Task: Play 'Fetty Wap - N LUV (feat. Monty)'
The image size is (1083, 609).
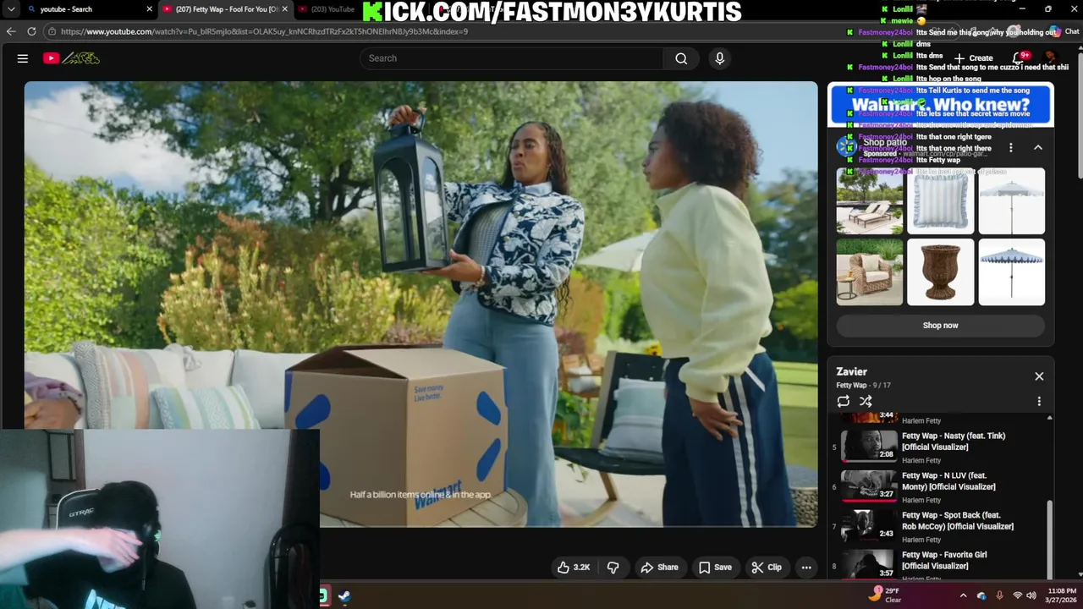Action: coord(948,481)
